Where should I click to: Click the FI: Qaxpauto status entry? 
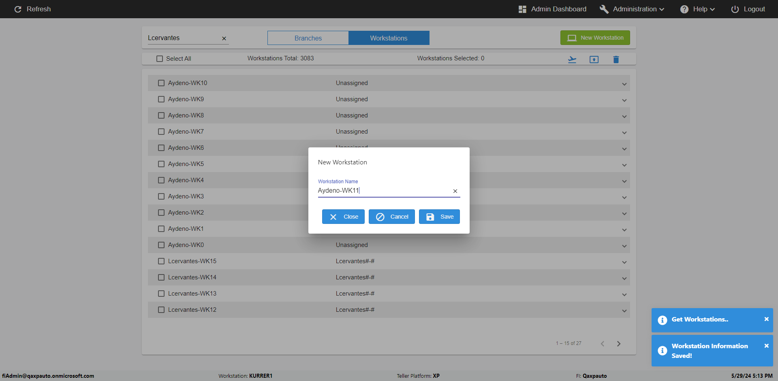point(591,376)
